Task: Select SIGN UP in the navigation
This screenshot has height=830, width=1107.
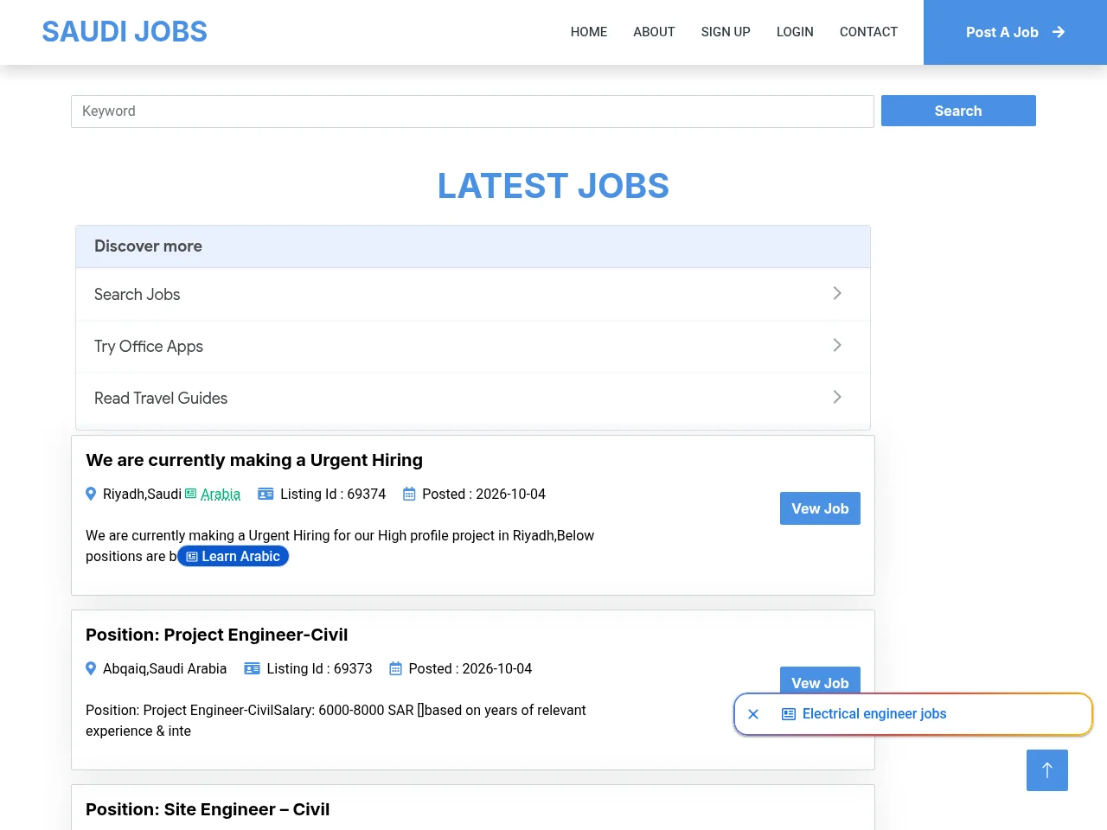Action: 726,32
